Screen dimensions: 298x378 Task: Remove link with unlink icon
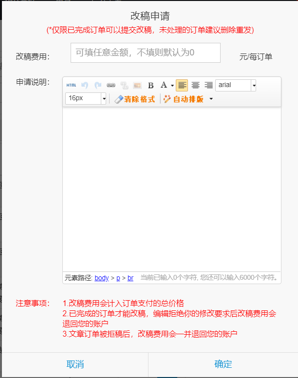124,85
